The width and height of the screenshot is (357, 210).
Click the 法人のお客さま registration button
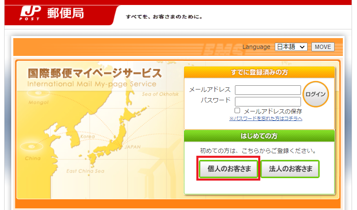[290, 169]
